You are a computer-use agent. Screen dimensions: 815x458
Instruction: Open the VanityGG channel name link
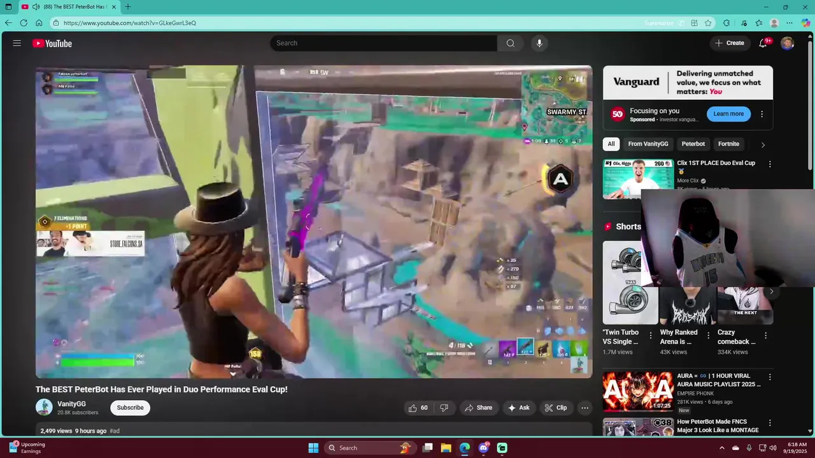(x=71, y=404)
